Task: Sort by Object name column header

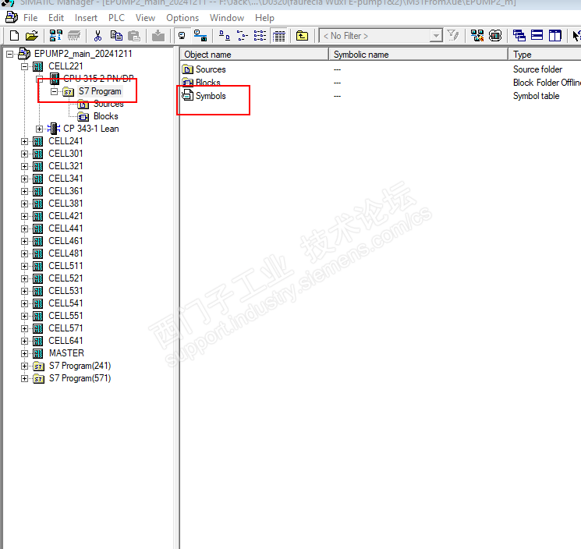Action: click(254, 55)
